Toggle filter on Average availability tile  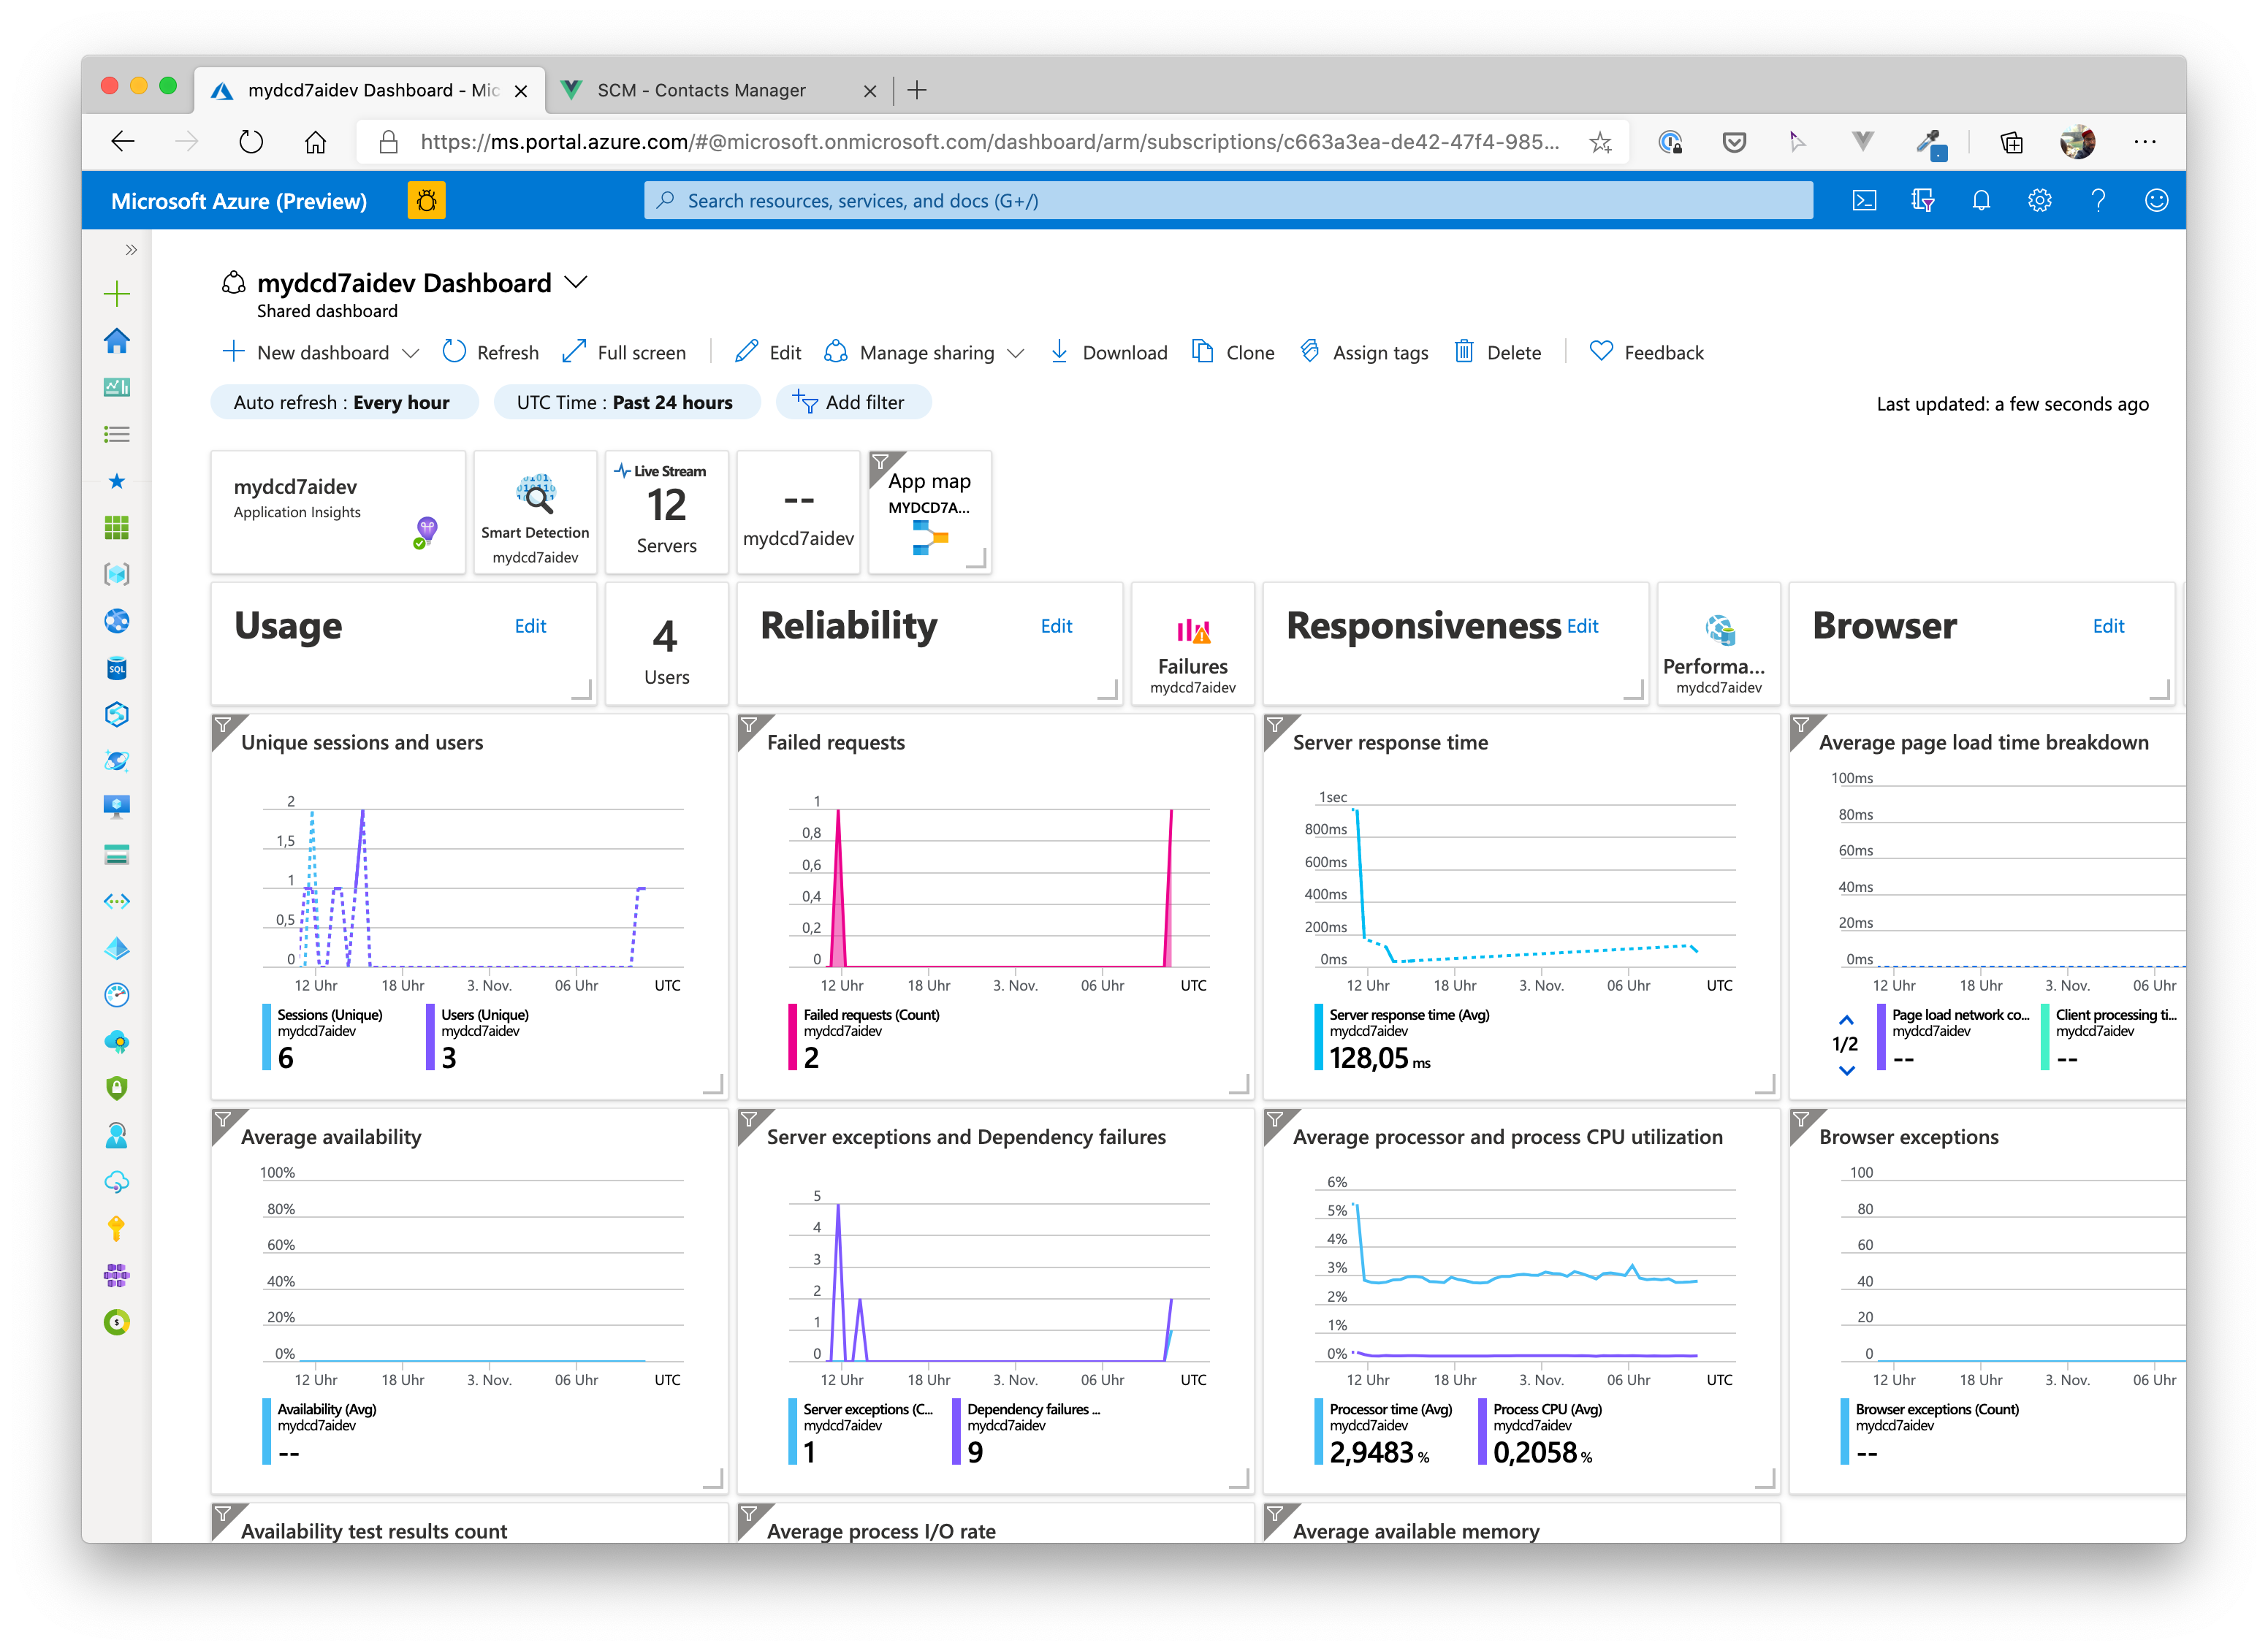223,1120
